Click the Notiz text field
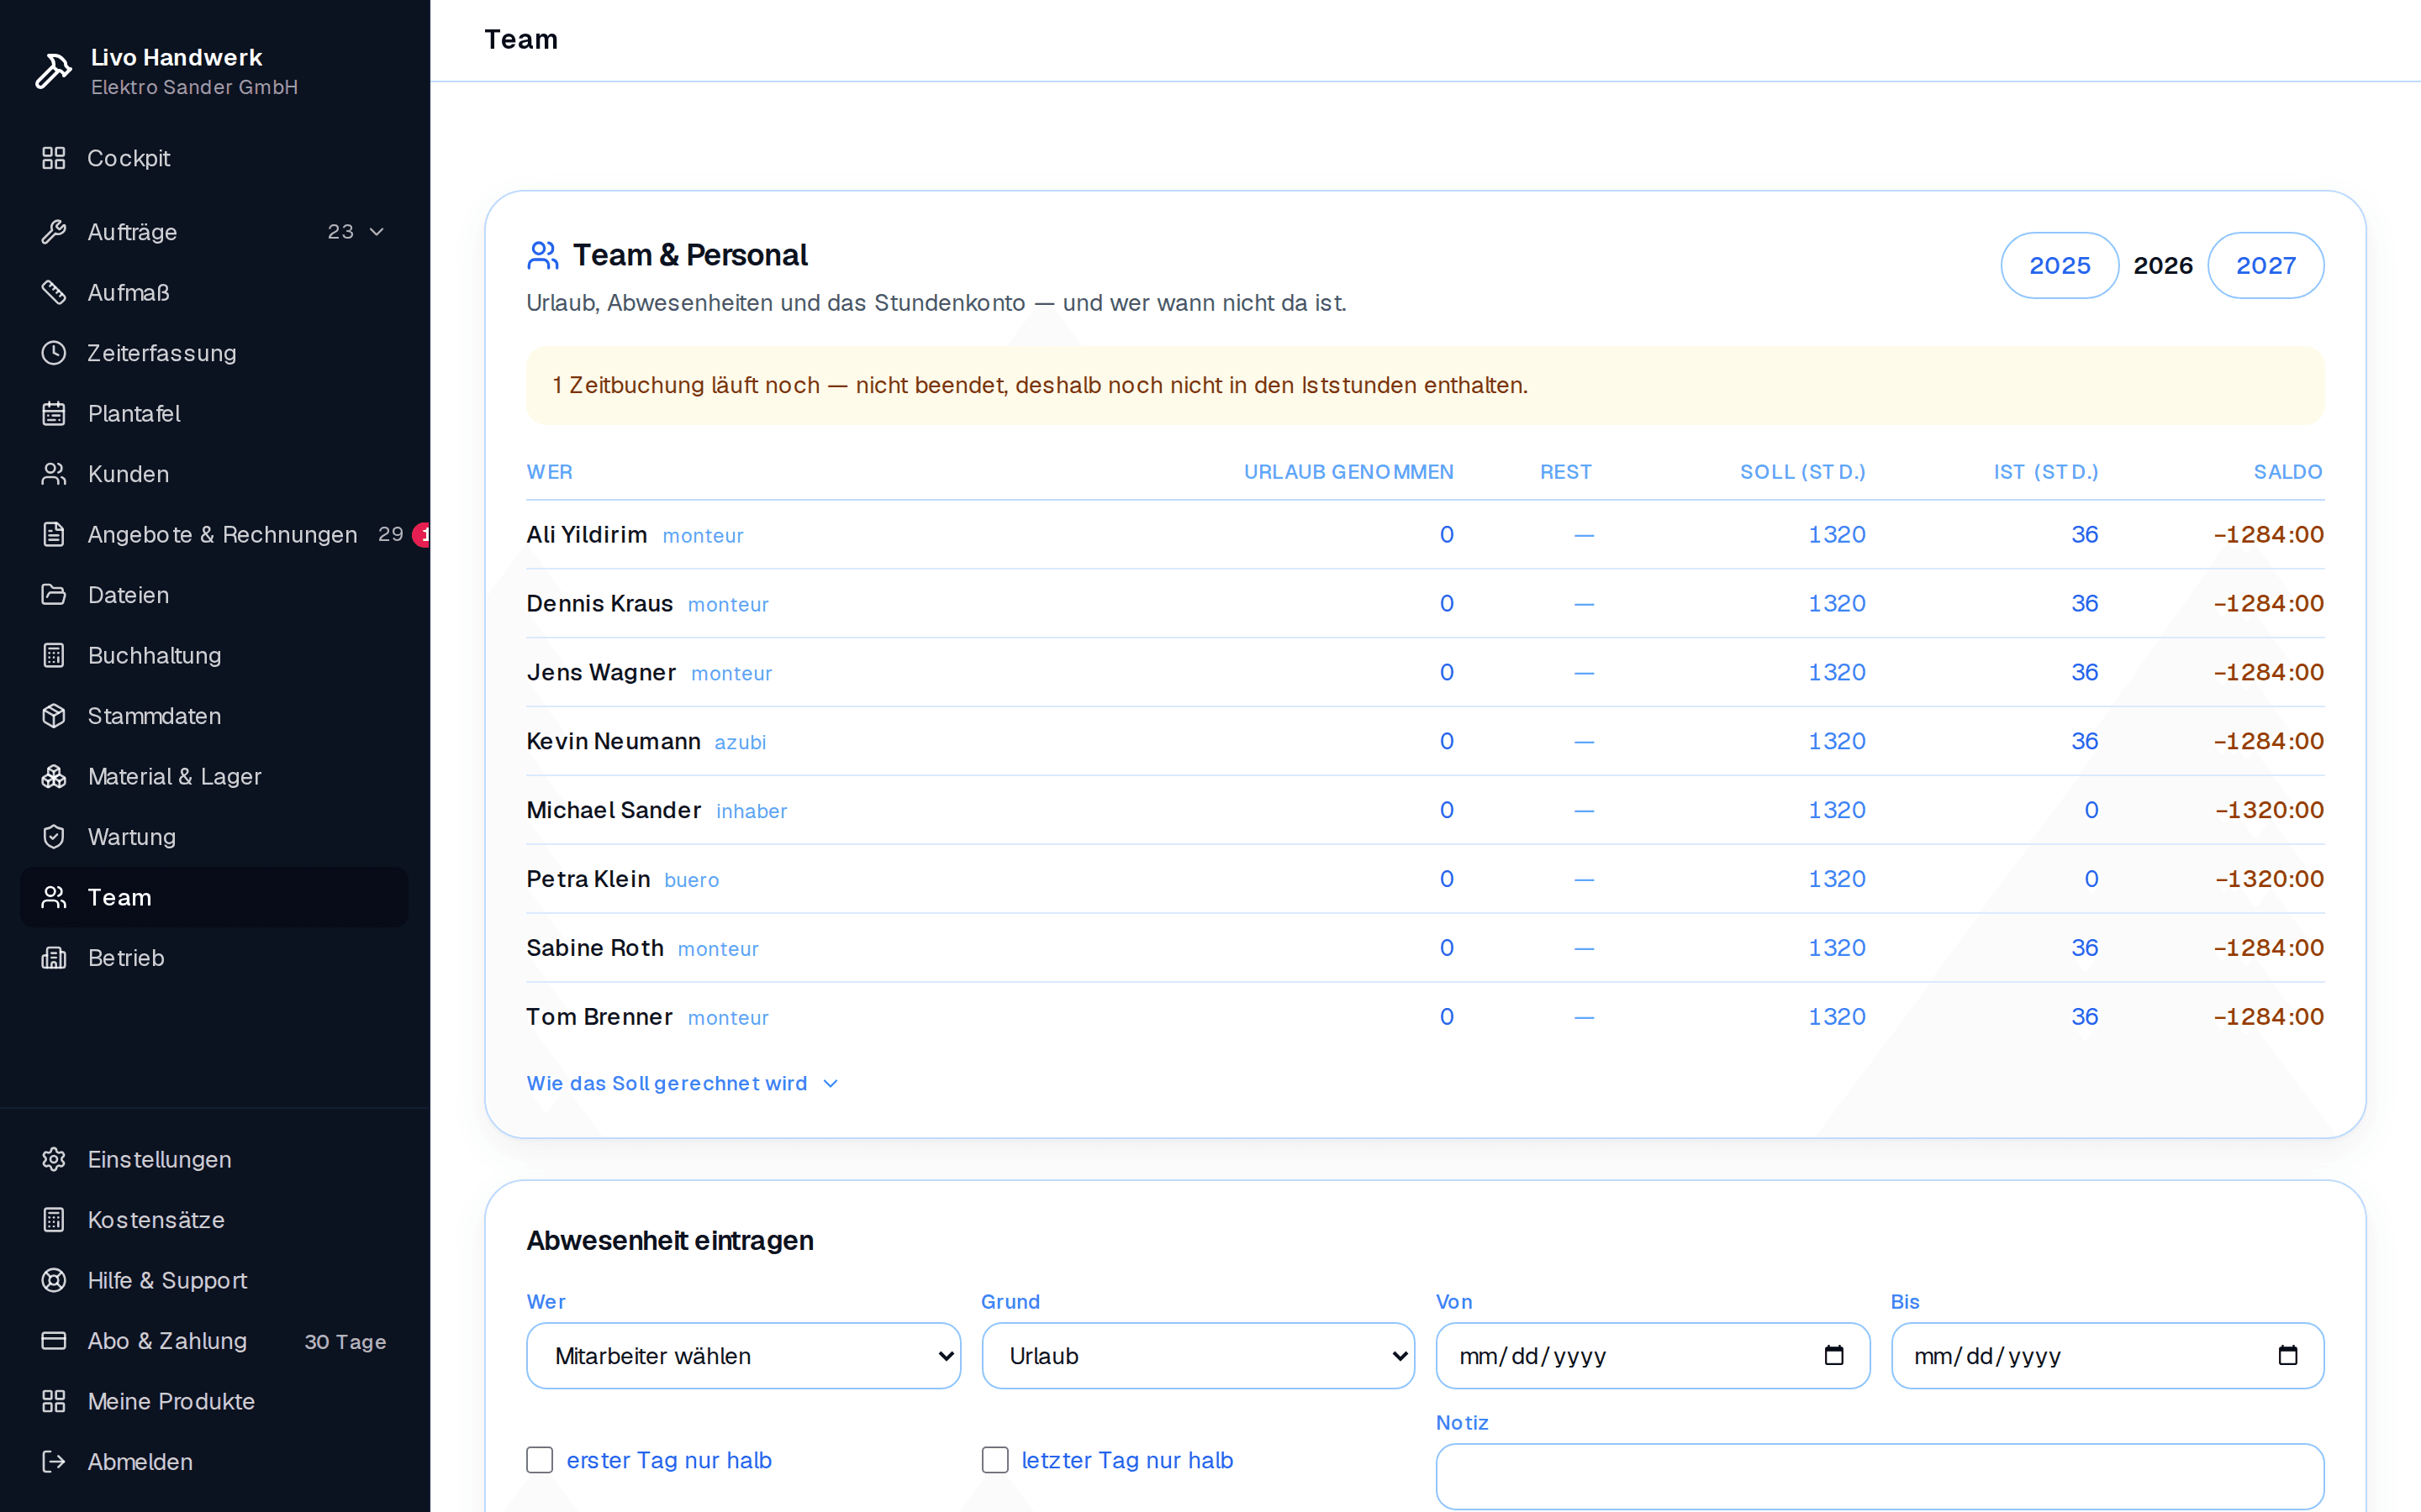2421x1512 pixels. click(1880, 1476)
